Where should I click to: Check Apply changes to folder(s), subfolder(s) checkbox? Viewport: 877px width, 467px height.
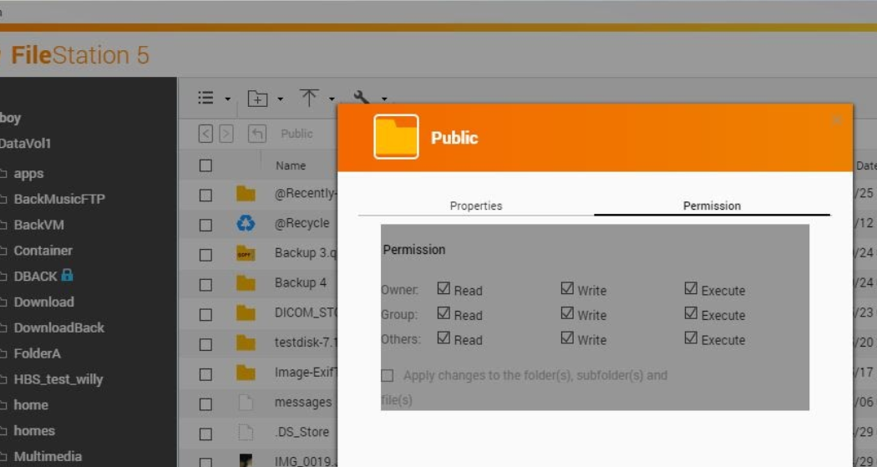pos(387,375)
